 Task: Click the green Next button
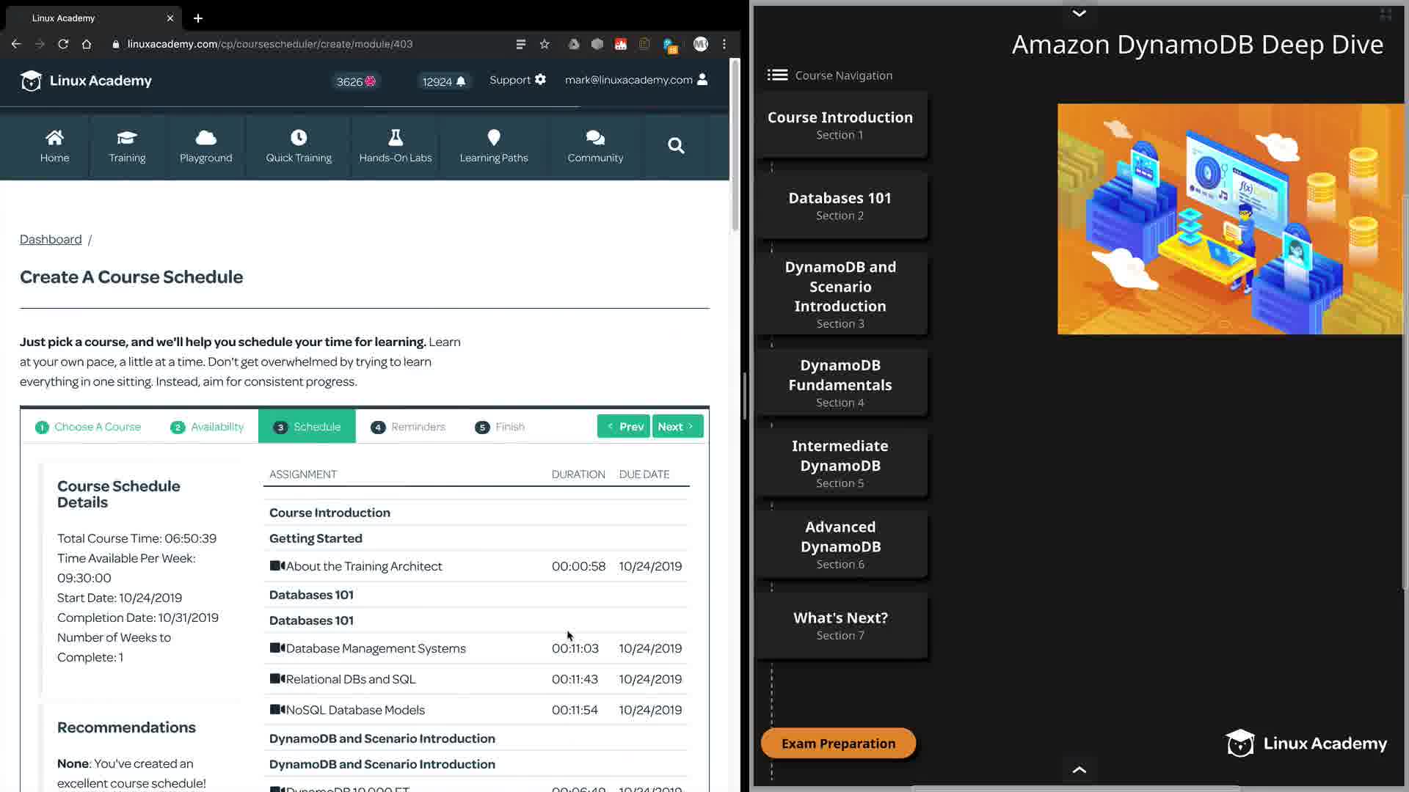click(x=677, y=427)
